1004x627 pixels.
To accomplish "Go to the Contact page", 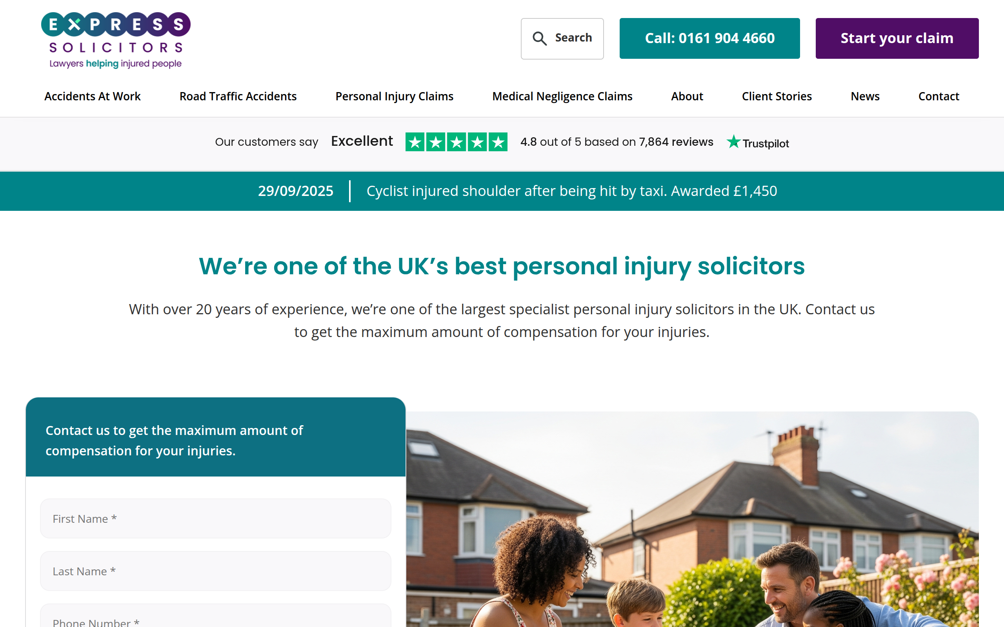I will coord(939,96).
